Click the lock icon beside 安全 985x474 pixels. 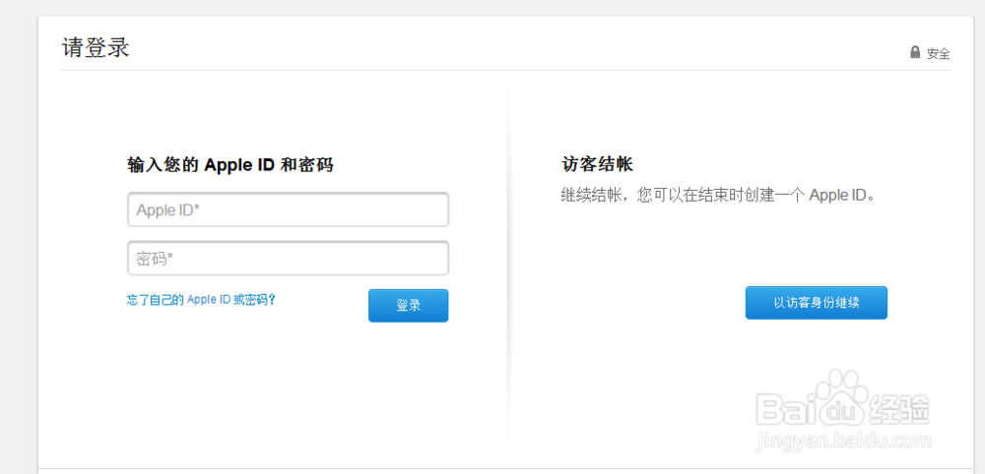[x=915, y=52]
